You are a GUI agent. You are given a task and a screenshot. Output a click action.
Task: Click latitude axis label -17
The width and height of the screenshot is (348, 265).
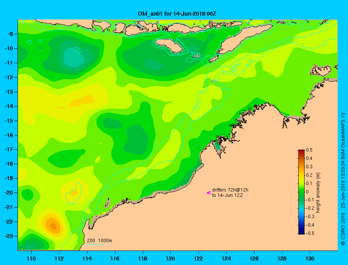point(8,149)
